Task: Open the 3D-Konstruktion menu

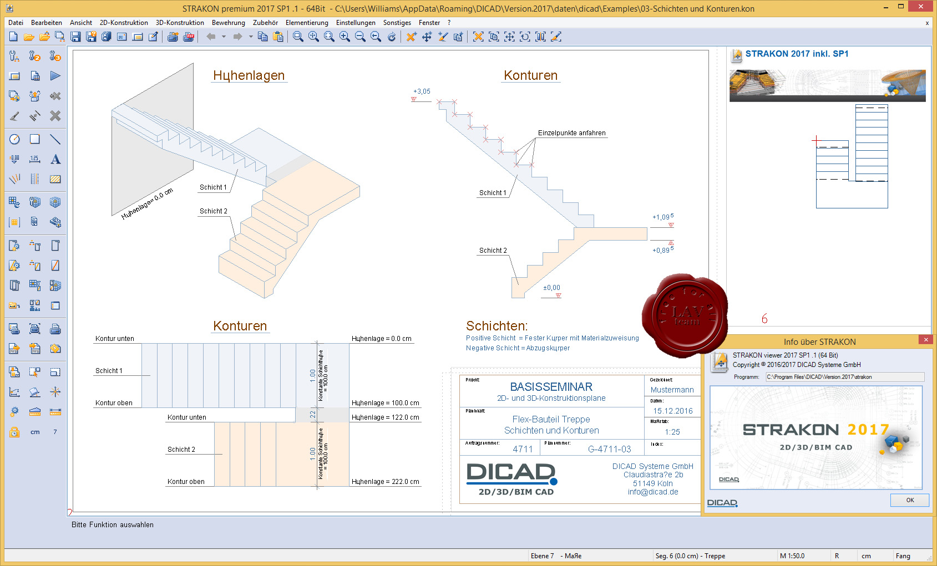Action: [x=180, y=23]
